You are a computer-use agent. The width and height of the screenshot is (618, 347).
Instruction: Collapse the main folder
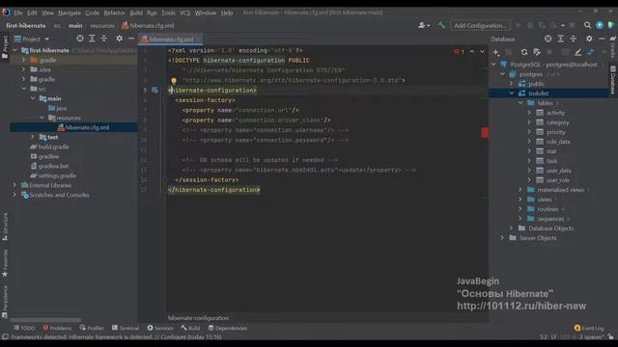pos(33,98)
